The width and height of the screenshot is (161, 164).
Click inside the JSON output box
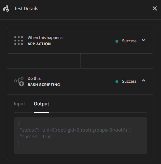click(x=80, y=136)
